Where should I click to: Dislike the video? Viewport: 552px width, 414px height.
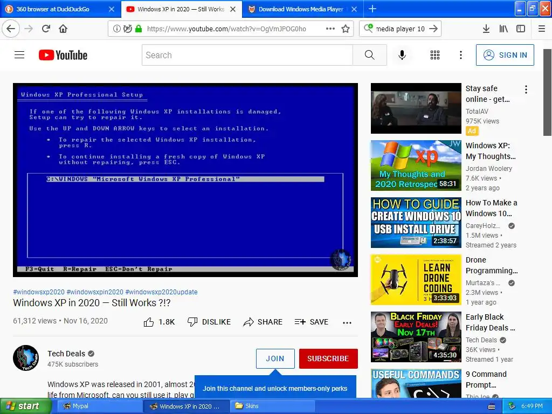click(x=209, y=322)
